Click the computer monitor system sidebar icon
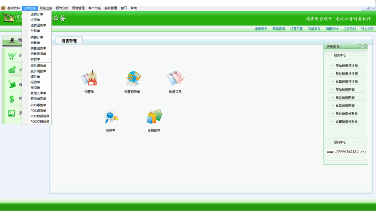The width and height of the screenshot is (376, 211). point(12,113)
